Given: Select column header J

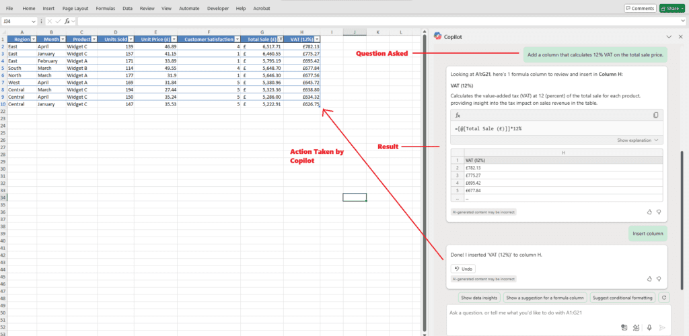Looking at the screenshot, I should (355, 32).
